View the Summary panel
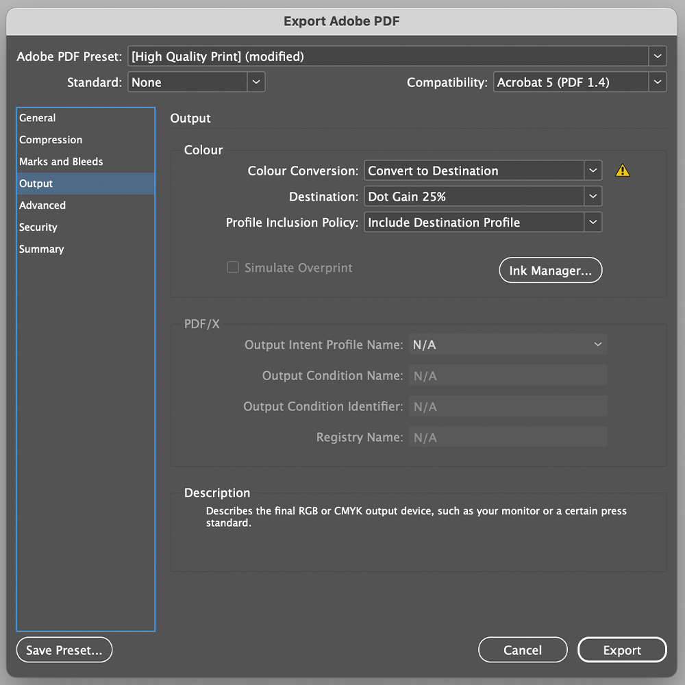Image resolution: width=685 pixels, height=685 pixels. click(86, 249)
